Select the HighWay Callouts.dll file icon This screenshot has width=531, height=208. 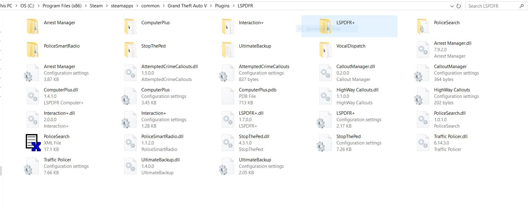tap(325, 96)
